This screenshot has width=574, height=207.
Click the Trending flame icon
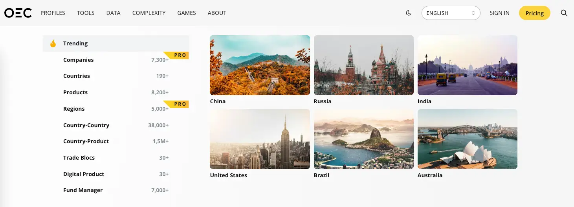click(x=53, y=43)
